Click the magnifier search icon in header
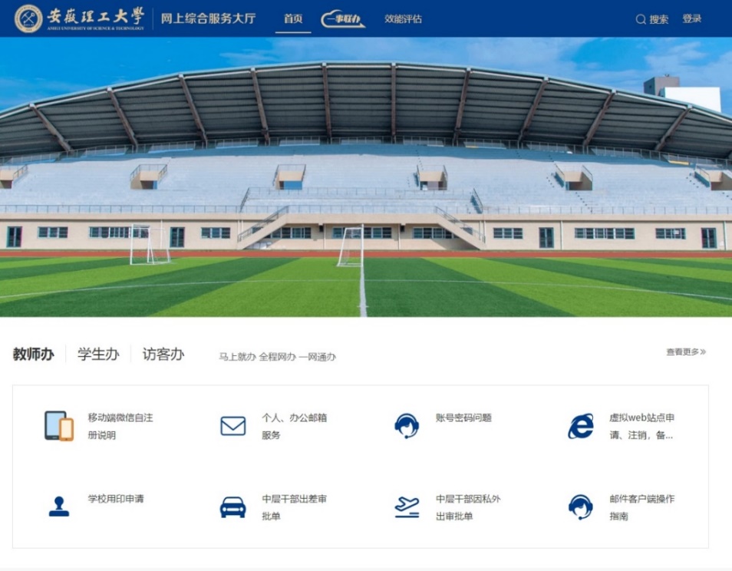Viewport: 732px width, 571px height. coord(641,19)
